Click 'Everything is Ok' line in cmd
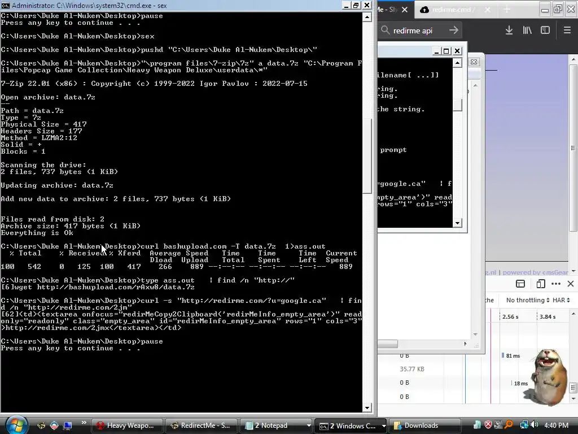 point(37,232)
